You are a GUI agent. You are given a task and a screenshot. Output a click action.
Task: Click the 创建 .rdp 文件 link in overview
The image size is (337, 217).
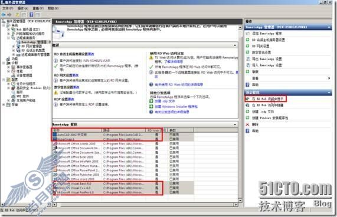pyautogui.click(x=165, y=101)
